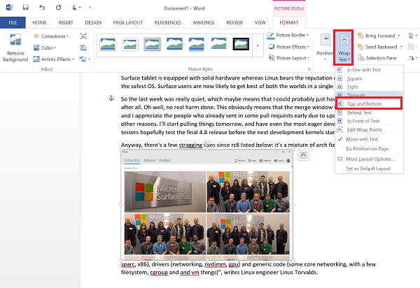
Task: Choose Edit Wrap Points
Action: (x=369, y=130)
